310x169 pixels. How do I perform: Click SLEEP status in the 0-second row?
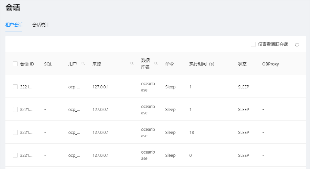(x=244, y=156)
